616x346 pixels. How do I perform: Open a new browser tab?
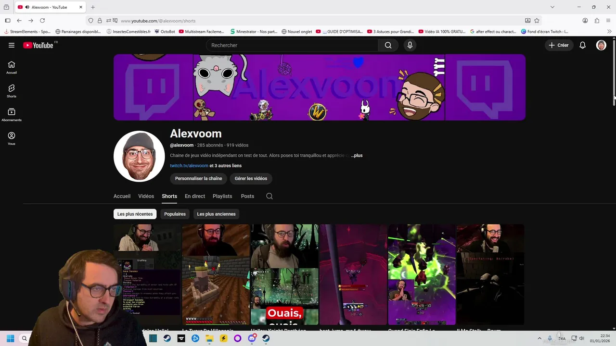click(x=93, y=7)
